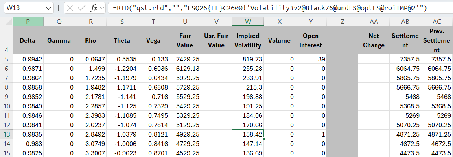Select column P header
Image resolution: width=453 pixels, height=157 pixels.
[x=28, y=22]
